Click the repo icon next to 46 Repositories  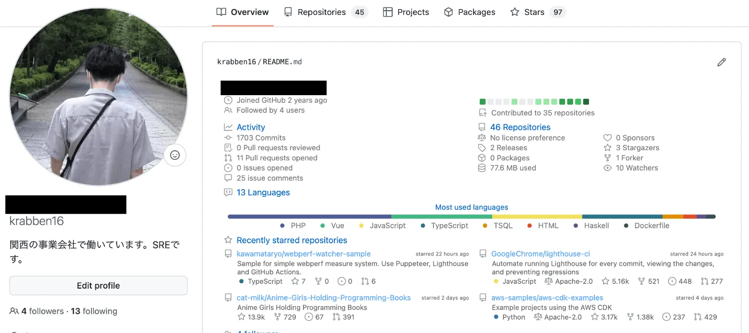[x=481, y=127]
